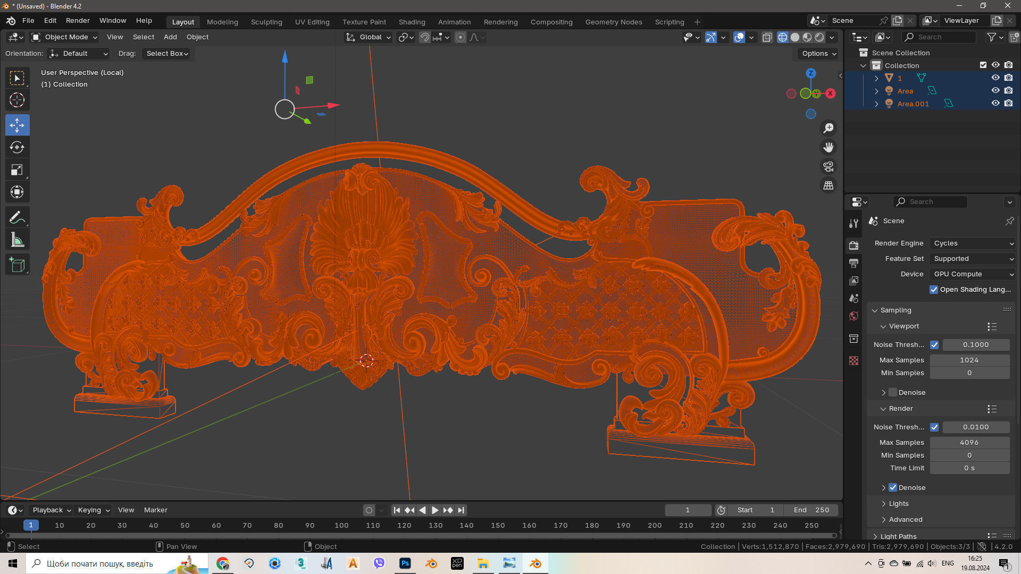Open the Render Engine Cycles dropdown
Viewport: 1021px width, 574px height.
click(x=973, y=243)
